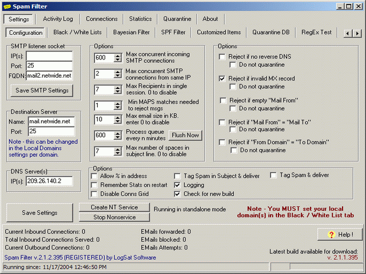This screenshot has height=274, width=366.
Task: Enable Reject if "From Domain" = "To Domain"
Action: tap(222, 142)
